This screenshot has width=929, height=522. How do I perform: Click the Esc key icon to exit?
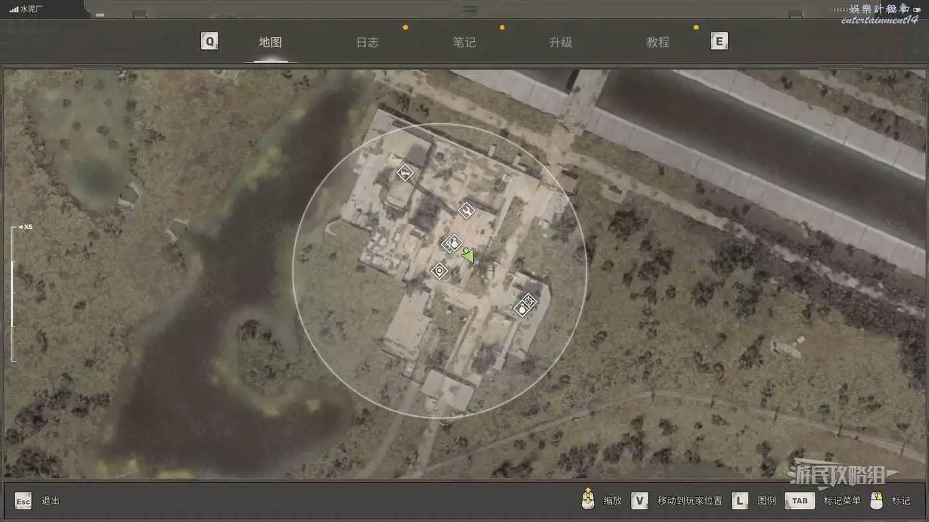click(23, 501)
